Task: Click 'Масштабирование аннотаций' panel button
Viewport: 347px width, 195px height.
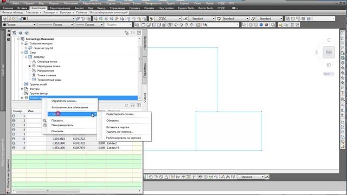Action: coord(108,12)
